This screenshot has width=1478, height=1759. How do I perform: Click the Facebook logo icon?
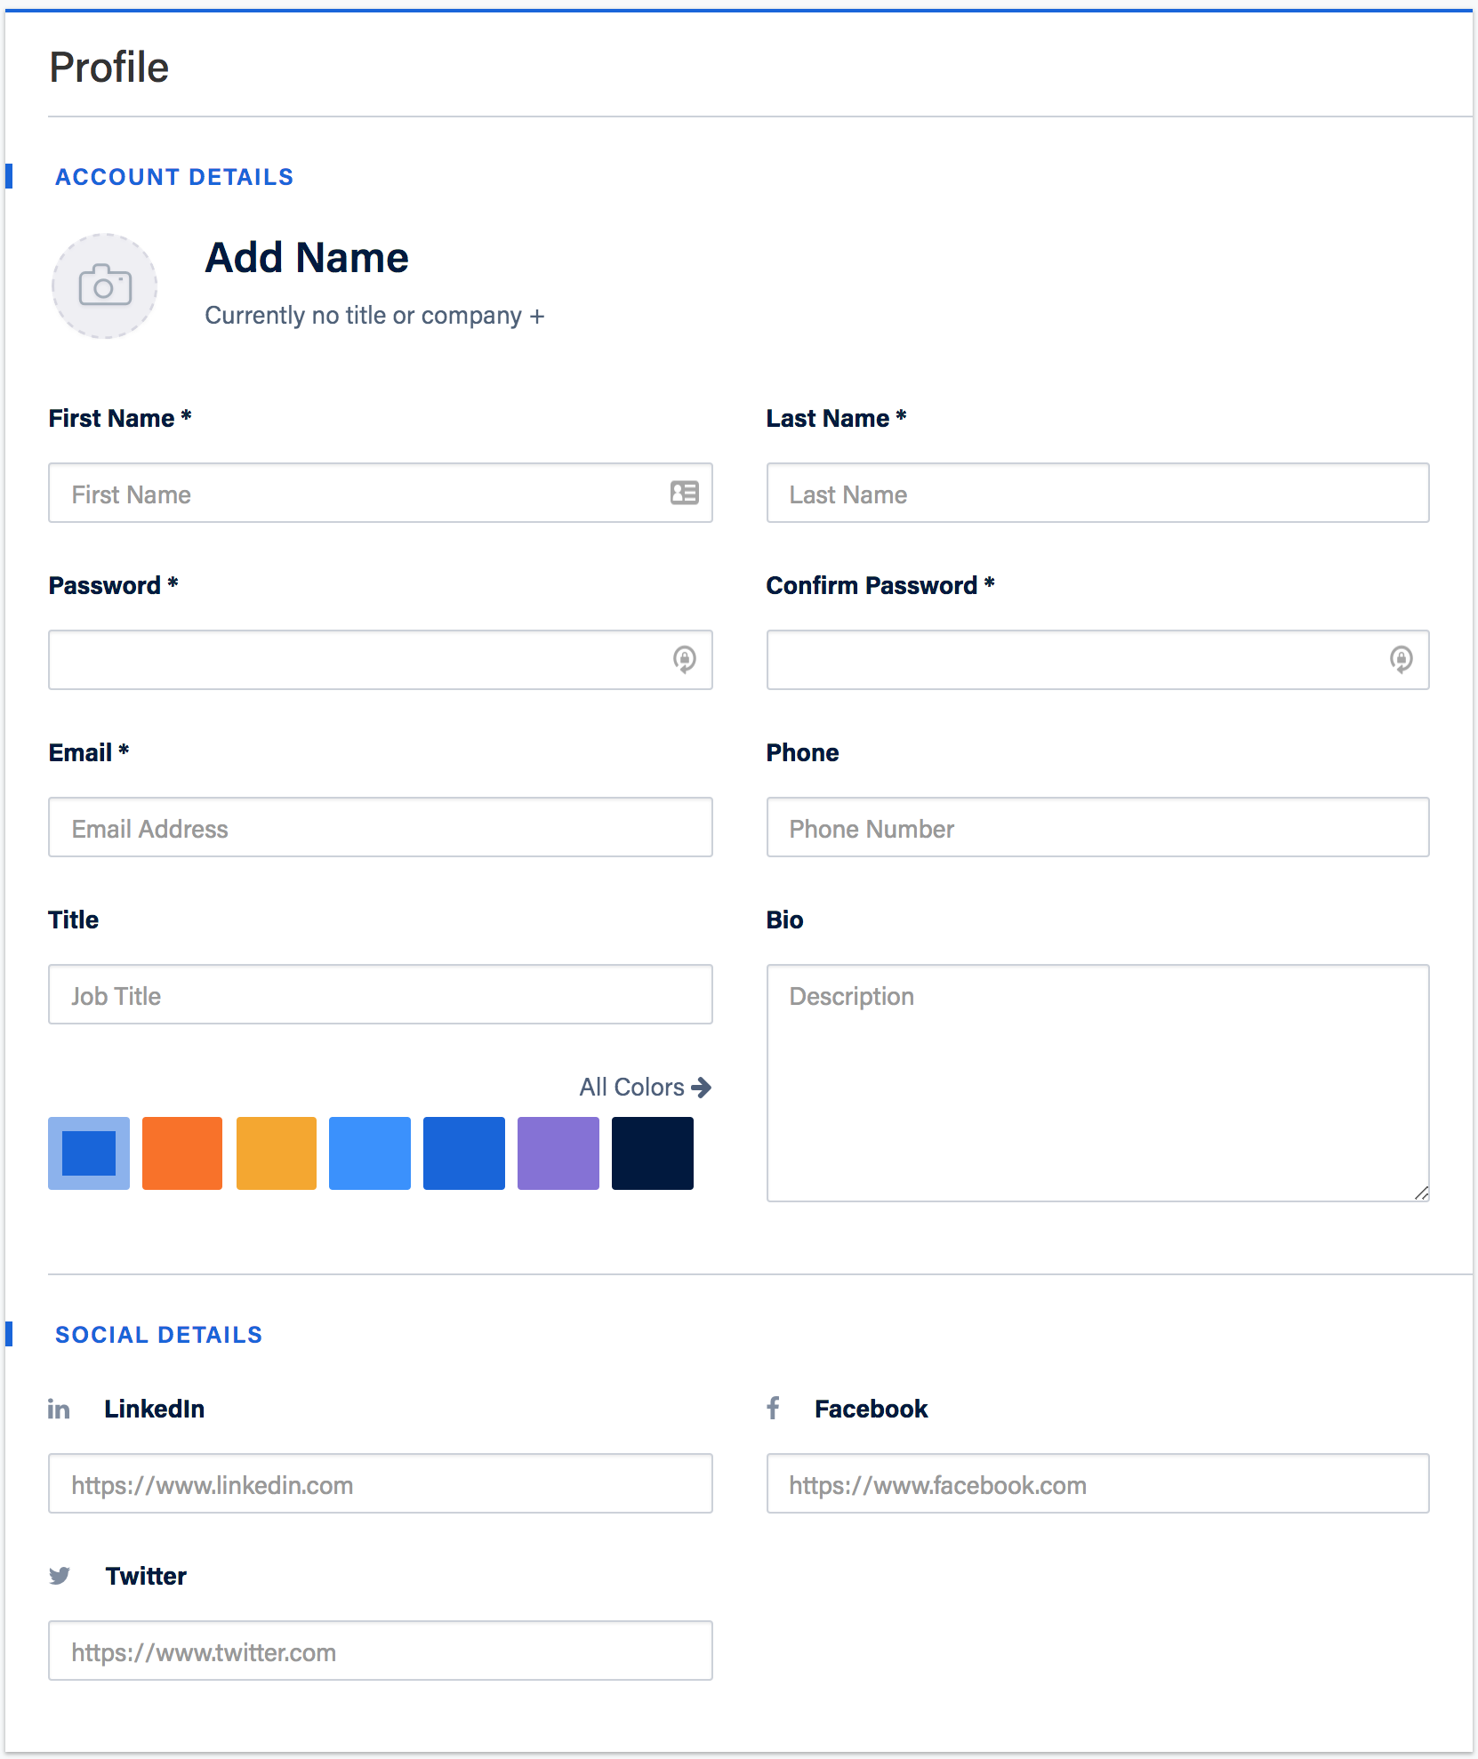tap(774, 1408)
